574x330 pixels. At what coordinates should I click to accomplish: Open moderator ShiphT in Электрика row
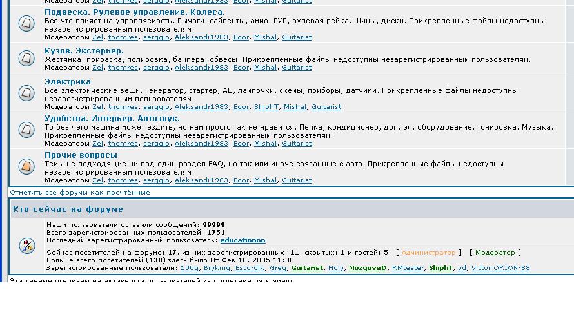point(266,107)
